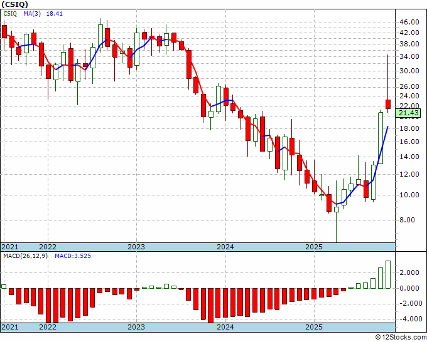Click 2023 on the MACD panel timeline
The height and width of the screenshot is (342, 427).
pyautogui.click(x=136, y=327)
